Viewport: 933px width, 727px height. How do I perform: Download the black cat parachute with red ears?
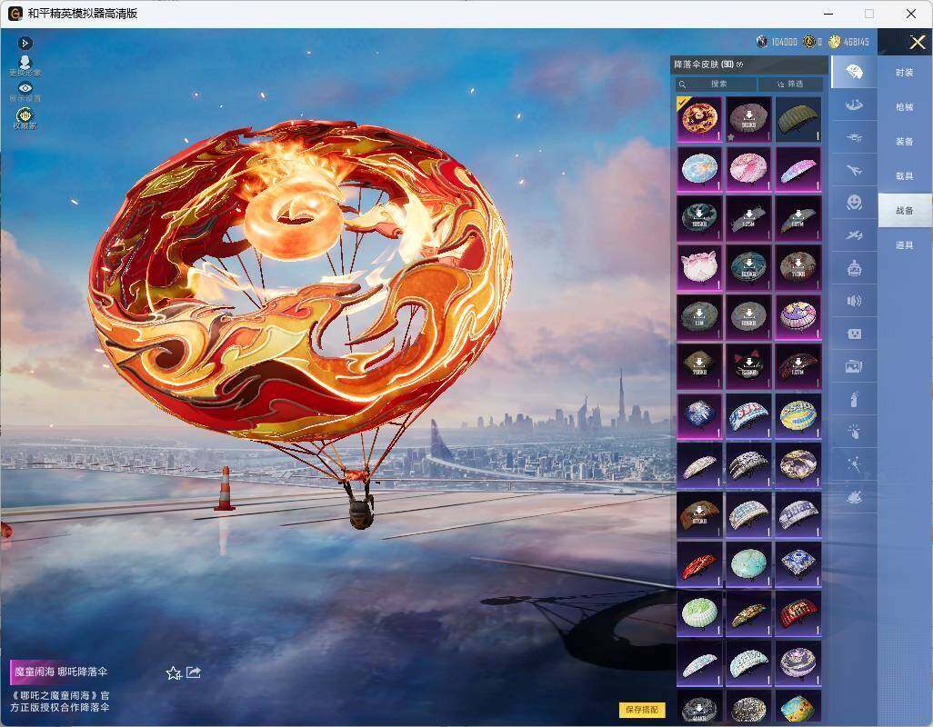point(748,365)
